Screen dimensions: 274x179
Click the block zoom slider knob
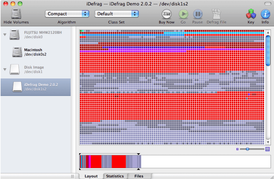pyautogui.click(x=247, y=149)
